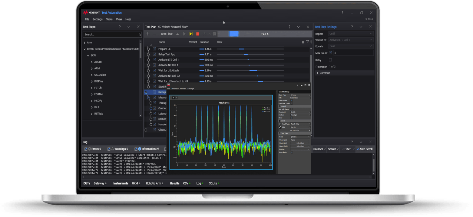Viewport: 473px width, 217px height.
Task: Click search magnifier icon in Test Steps
Action: 140,35
